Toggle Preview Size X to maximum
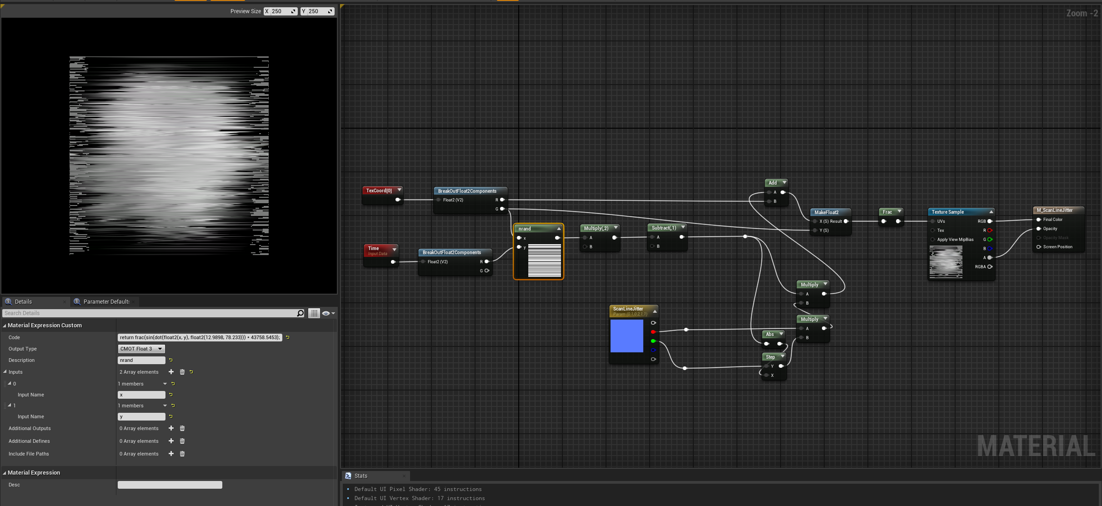The height and width of the screenshot is (506, 1102). [293, 11]
